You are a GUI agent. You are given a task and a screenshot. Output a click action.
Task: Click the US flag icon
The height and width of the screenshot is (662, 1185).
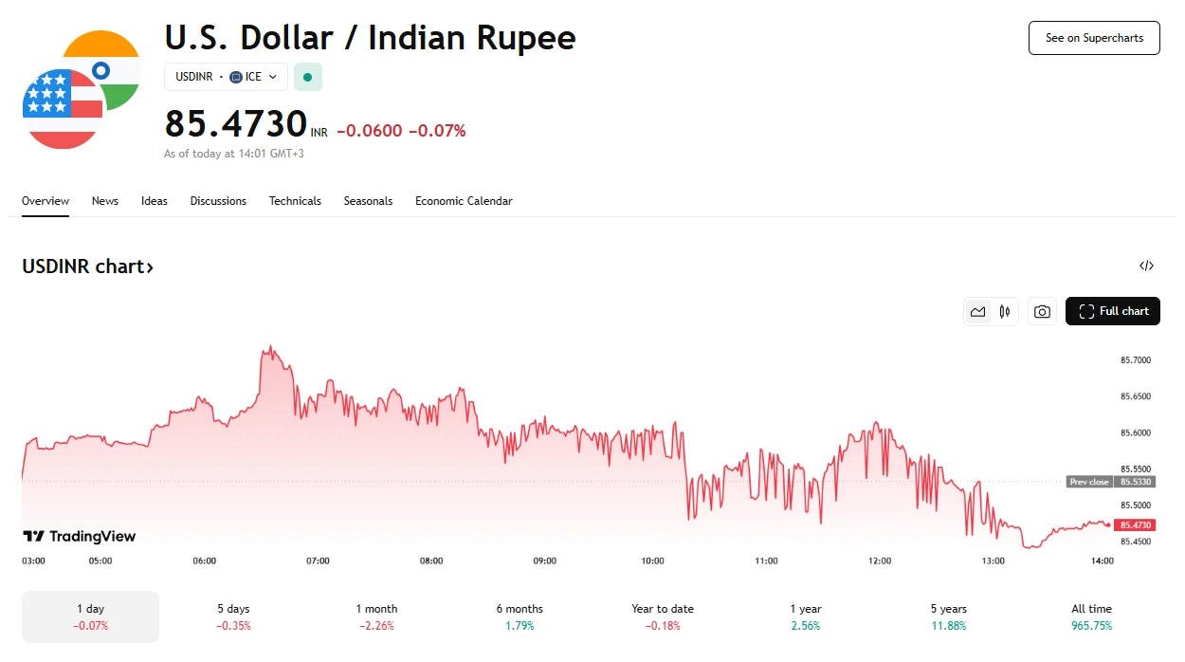[61, 109]
